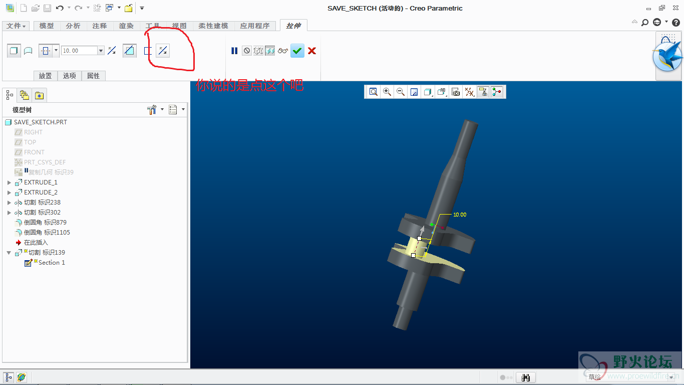Show the model tree navigator tab
Viewport: 684px width, 385px height.
pyautogui.click(x=10, y=95)
